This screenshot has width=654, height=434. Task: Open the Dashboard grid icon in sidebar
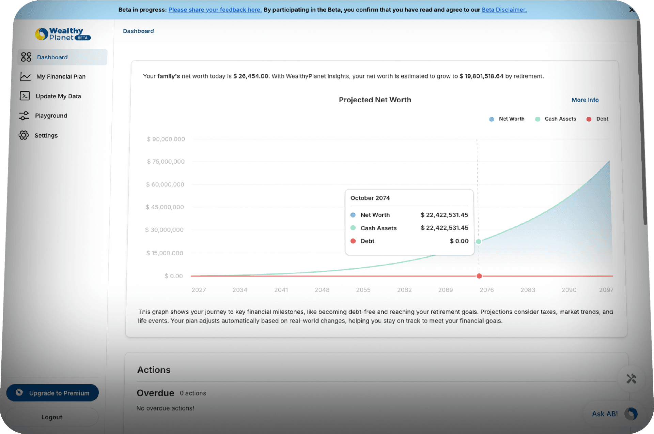(x=26, y=57)
